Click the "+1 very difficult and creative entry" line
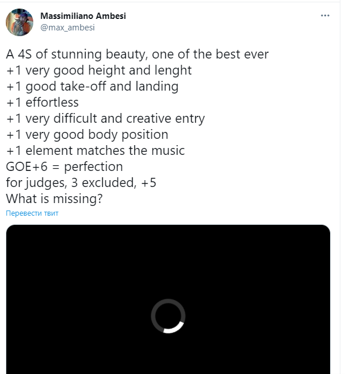Image resolution: width=345 pixels, height=374 pixels. pos(106,119)
